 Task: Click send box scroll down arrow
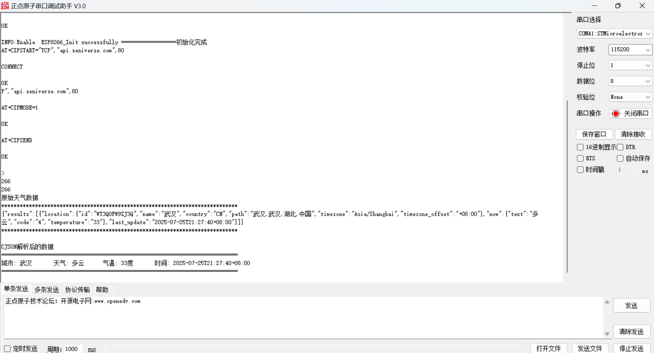pyautogui.click(x=607, y=334)
